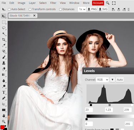Click the black background color swatch

click(x=5, y=129)
